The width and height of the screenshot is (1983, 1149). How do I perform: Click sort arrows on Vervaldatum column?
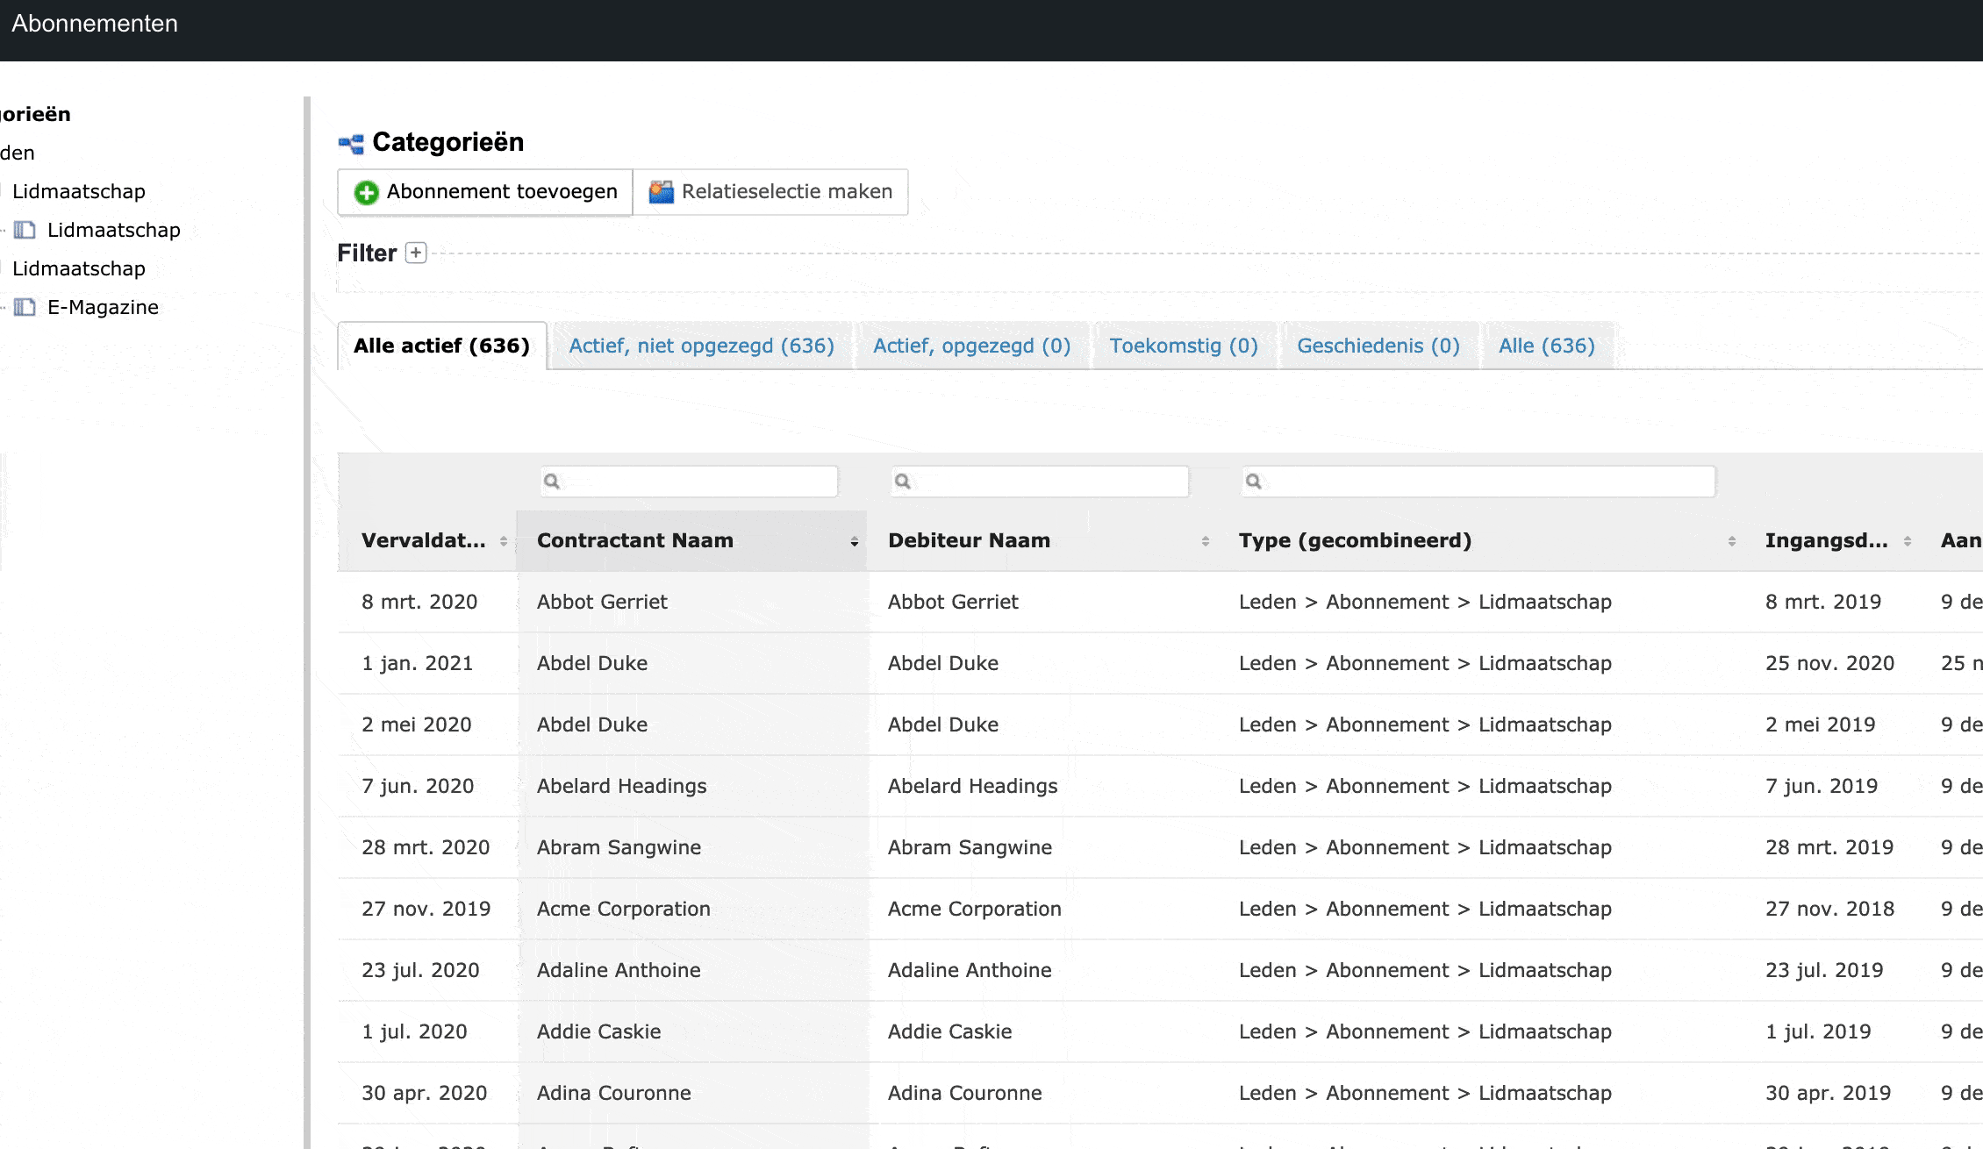[504, 541]
